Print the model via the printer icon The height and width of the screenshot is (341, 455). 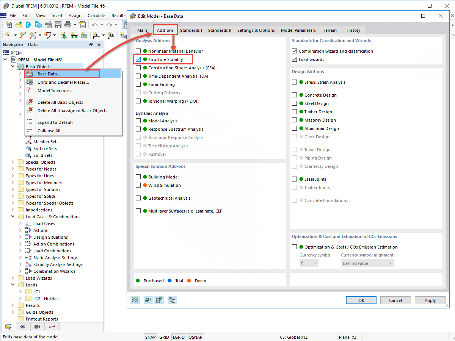click(68, 24)
